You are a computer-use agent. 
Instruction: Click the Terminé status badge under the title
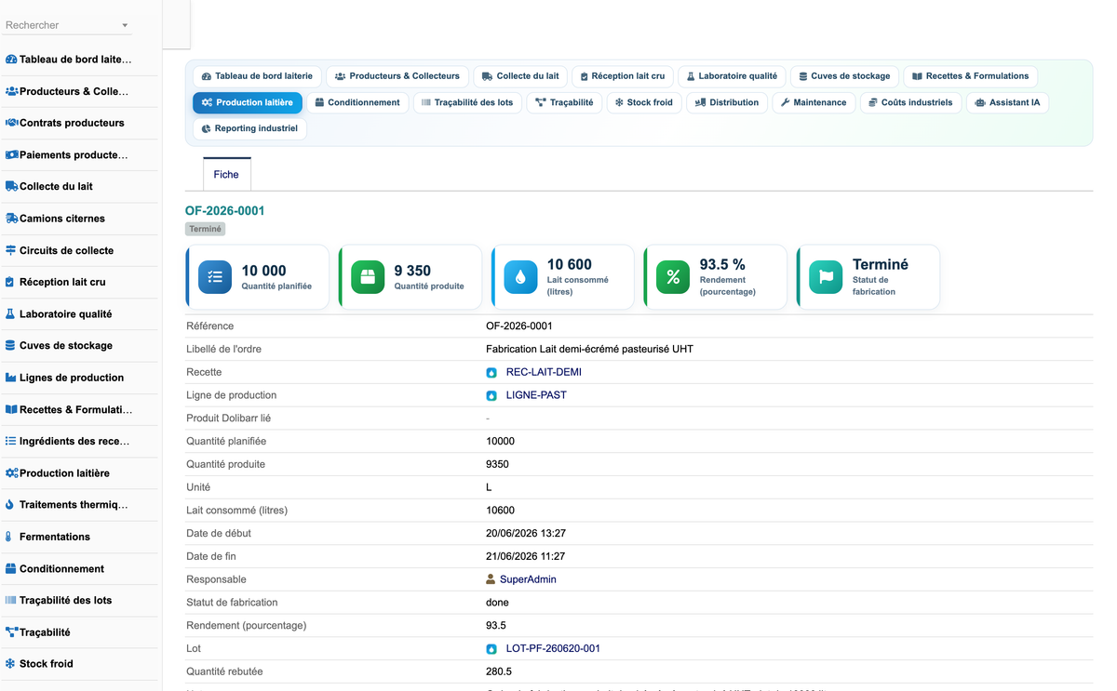(206, 229)
